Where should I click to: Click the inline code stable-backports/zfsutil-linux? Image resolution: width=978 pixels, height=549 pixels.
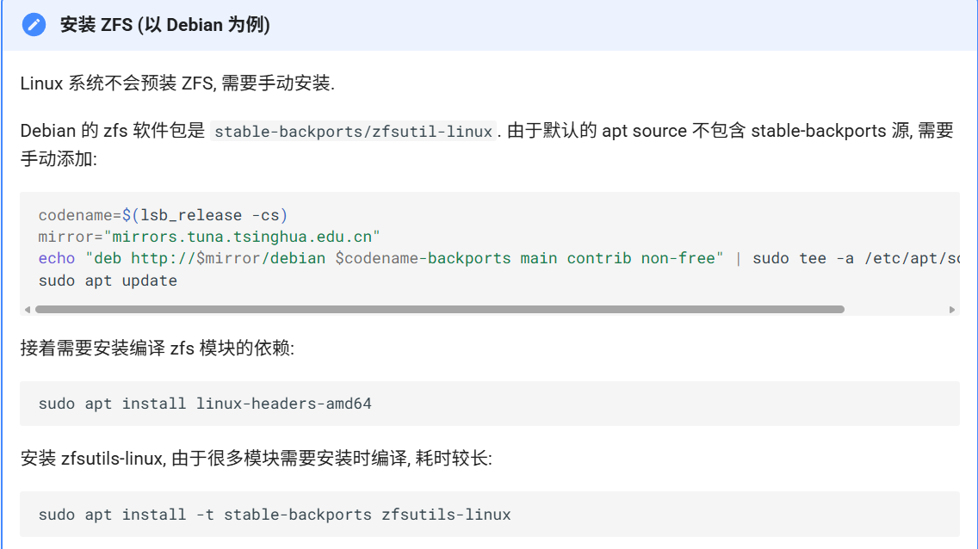[x=353, y=132]
